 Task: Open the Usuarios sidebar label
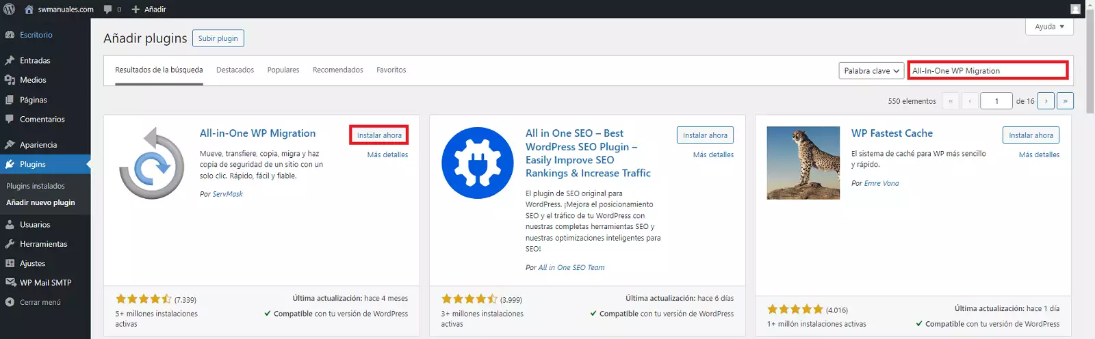35,224
